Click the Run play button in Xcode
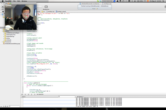This screenshot has width=166, height=110. pyautogui.click(x=3, y=7)
